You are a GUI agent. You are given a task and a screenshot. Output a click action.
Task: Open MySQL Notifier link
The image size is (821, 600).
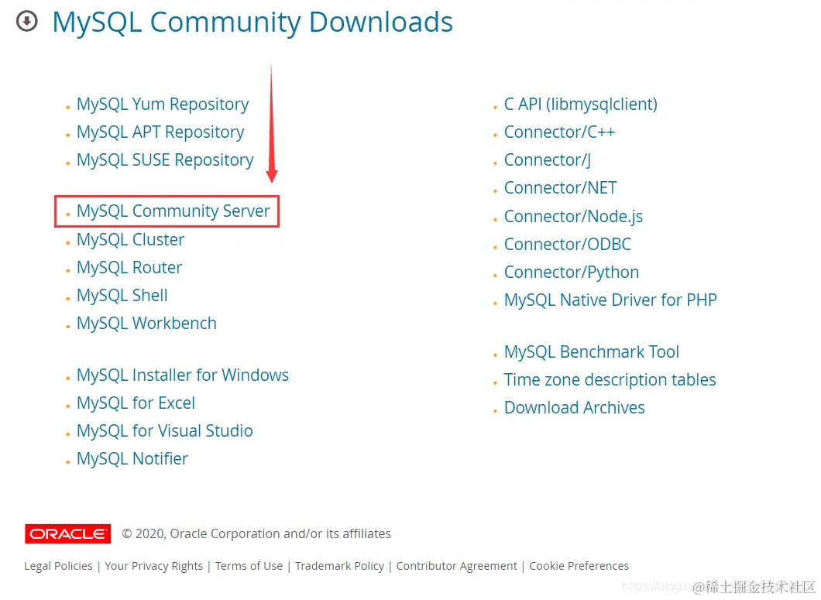tap(132, 458)
